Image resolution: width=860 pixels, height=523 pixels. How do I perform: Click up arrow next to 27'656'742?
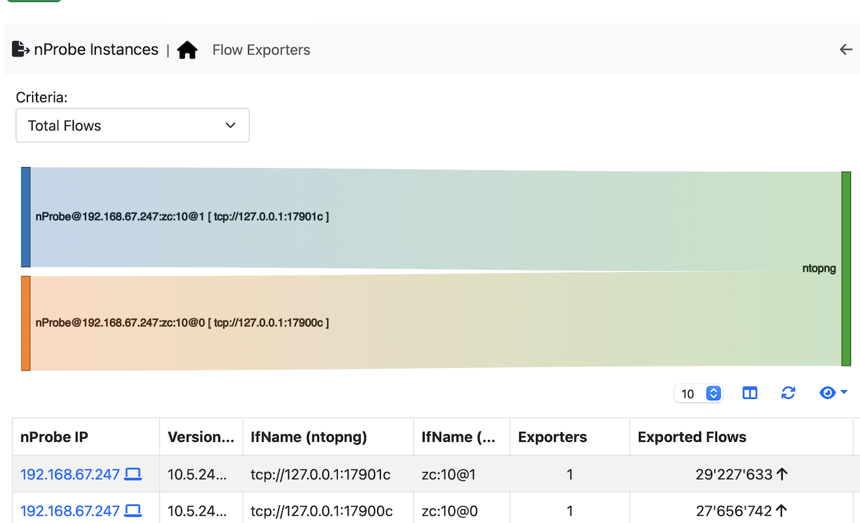click(x=782, y=511)
